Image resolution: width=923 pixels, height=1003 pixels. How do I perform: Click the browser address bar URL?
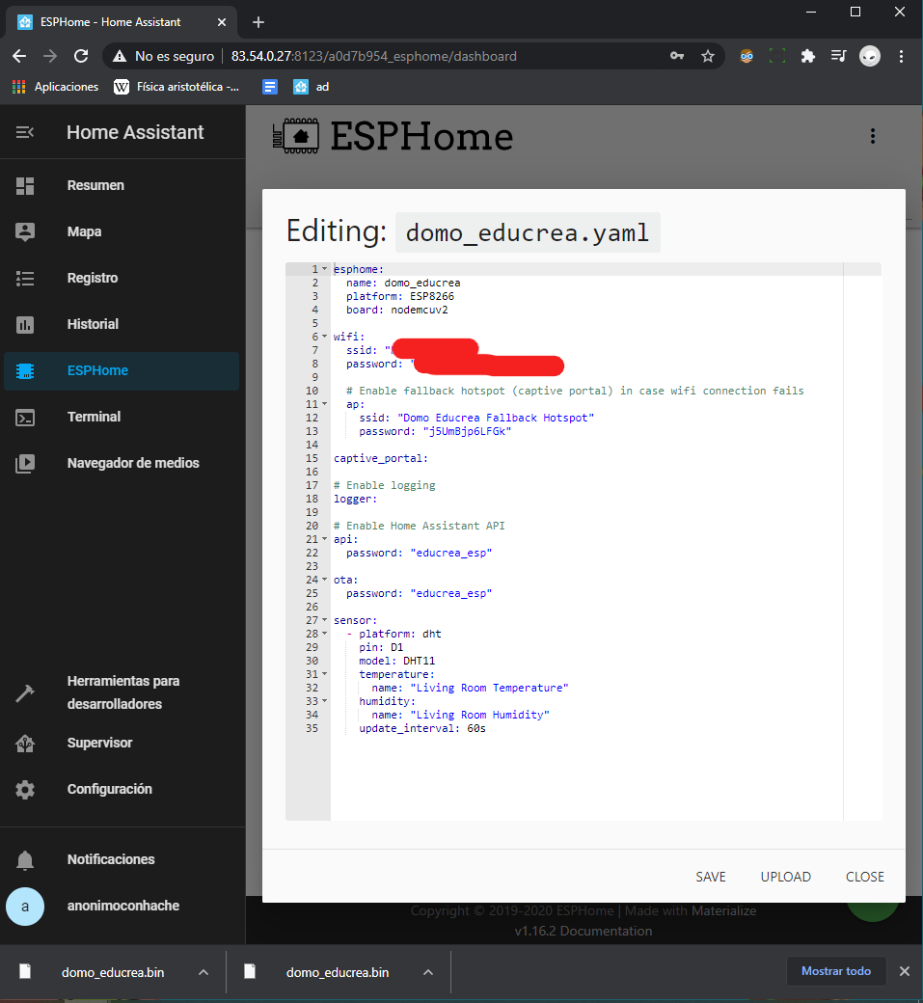(373, 56)
